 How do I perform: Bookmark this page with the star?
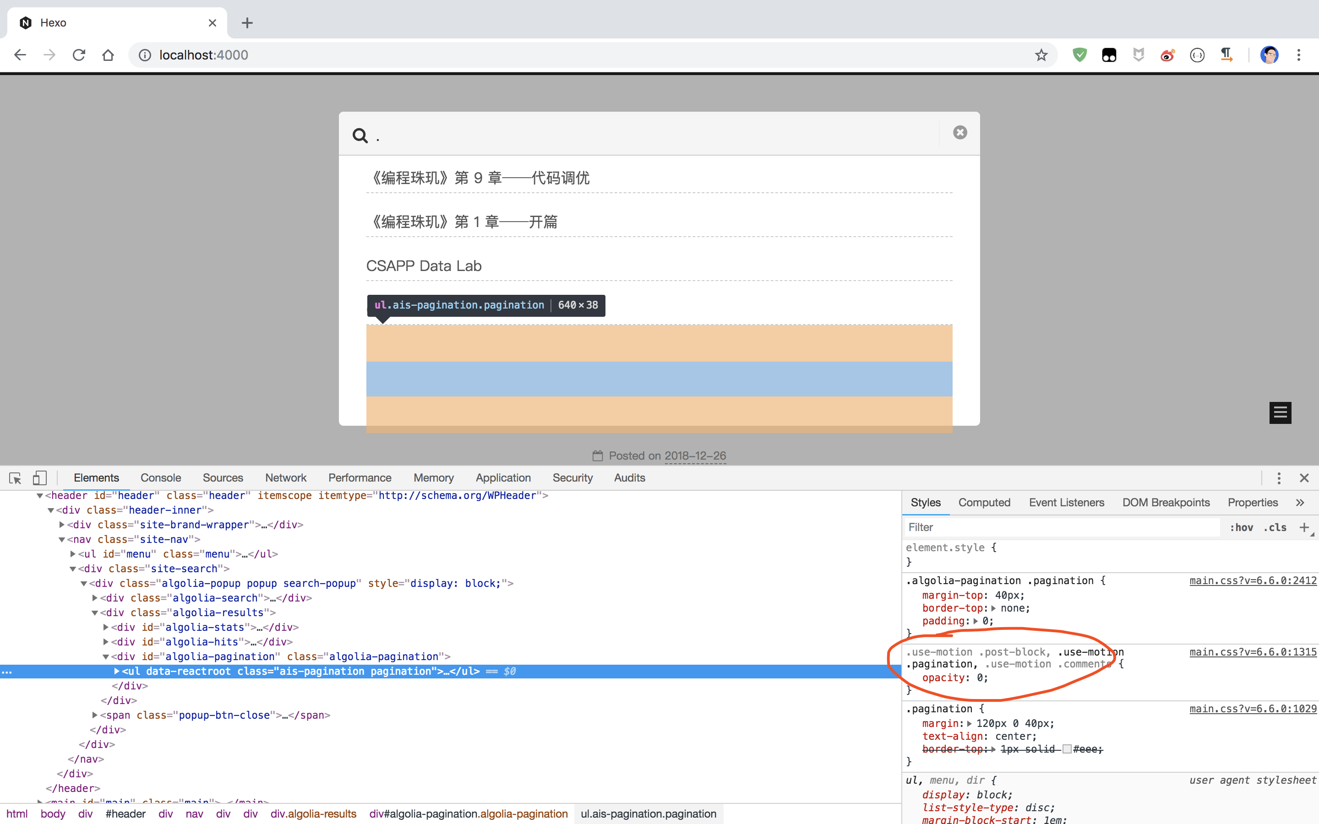coord(1041,55)
